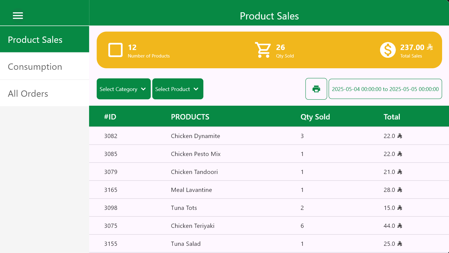Click the Total column header
Screen dimensions: 449x253
coord(392,117)
